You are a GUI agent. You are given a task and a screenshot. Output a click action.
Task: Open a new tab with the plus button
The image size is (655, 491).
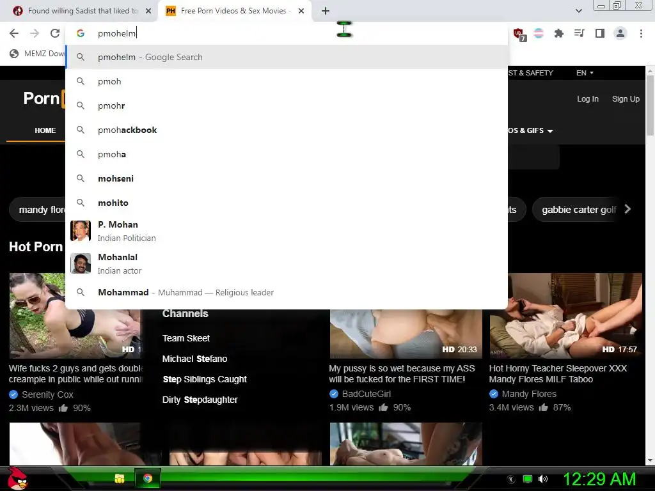pyautogui.click(x=326, y=11)
